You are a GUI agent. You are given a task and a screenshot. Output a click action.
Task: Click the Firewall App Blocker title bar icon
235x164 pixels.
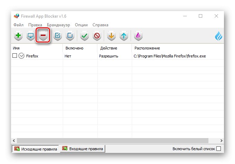pos(17,16)
